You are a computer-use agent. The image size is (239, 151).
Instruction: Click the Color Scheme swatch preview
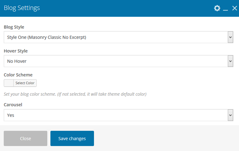[9, 83]
